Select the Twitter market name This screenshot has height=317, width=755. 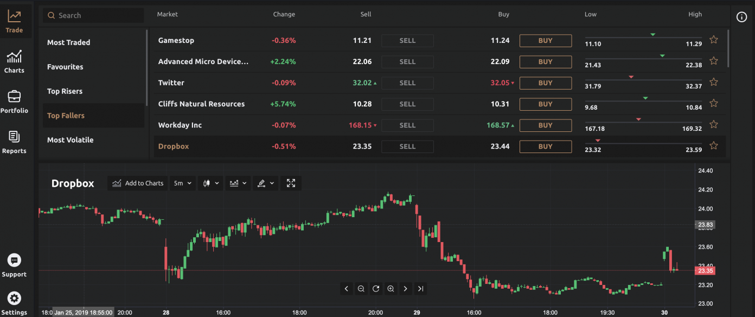click(x=171, y=83)
